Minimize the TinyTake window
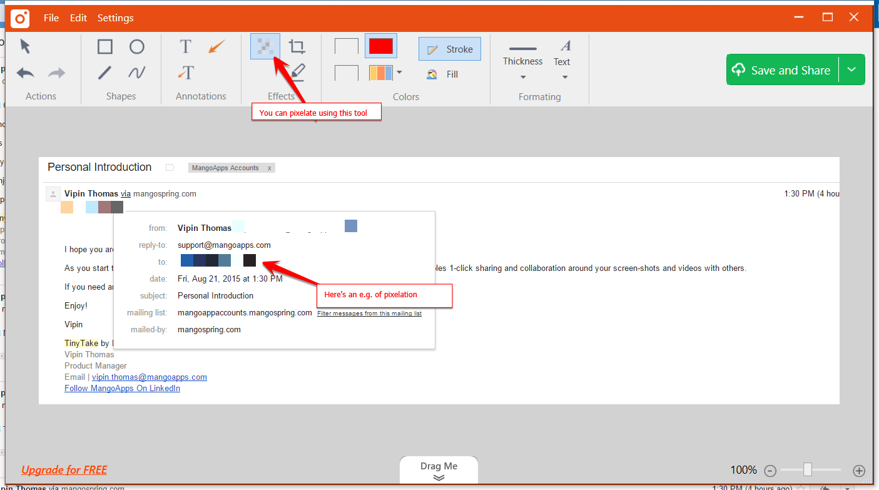879x490 pixels. point(799,18)
